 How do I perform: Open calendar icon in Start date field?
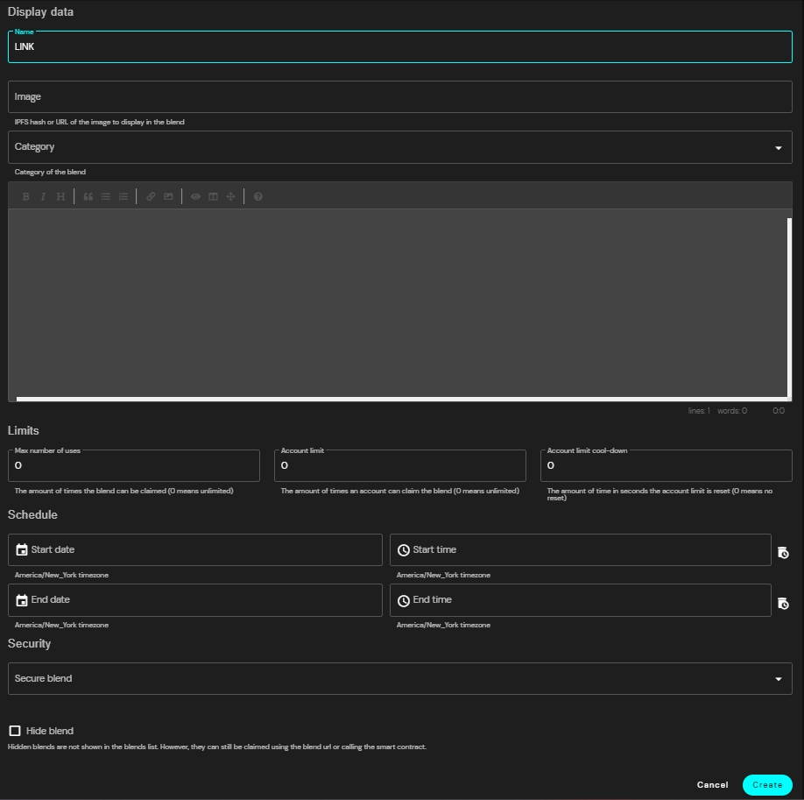click(22, 549)
